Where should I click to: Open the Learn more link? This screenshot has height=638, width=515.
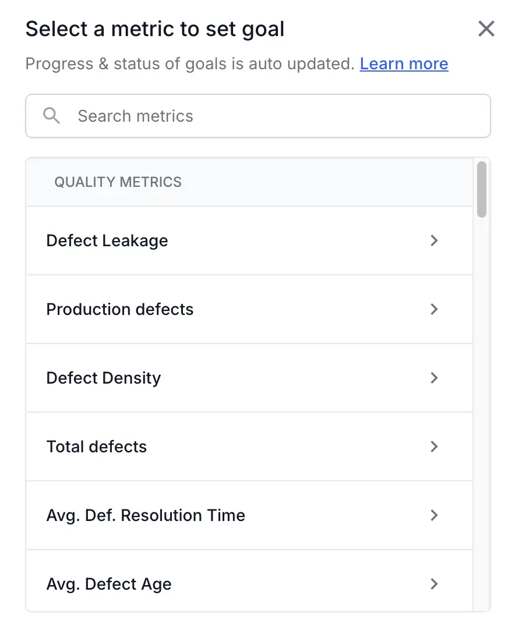click(x=404, y=63)
